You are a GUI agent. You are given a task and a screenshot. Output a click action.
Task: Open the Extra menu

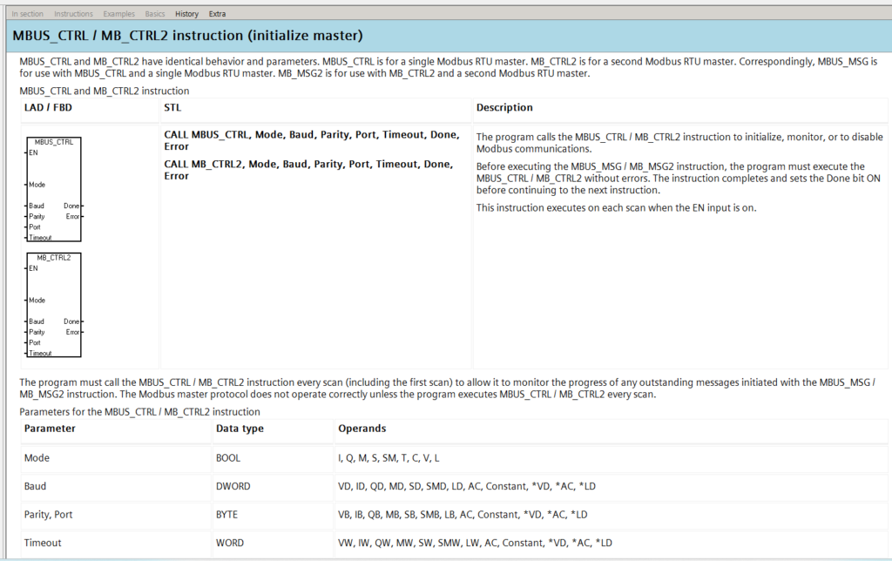click(217, 14)
